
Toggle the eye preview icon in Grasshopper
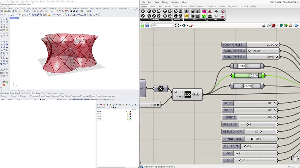(184, 26)
